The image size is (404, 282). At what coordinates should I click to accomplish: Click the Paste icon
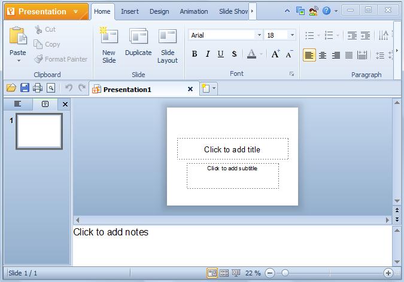18,35
